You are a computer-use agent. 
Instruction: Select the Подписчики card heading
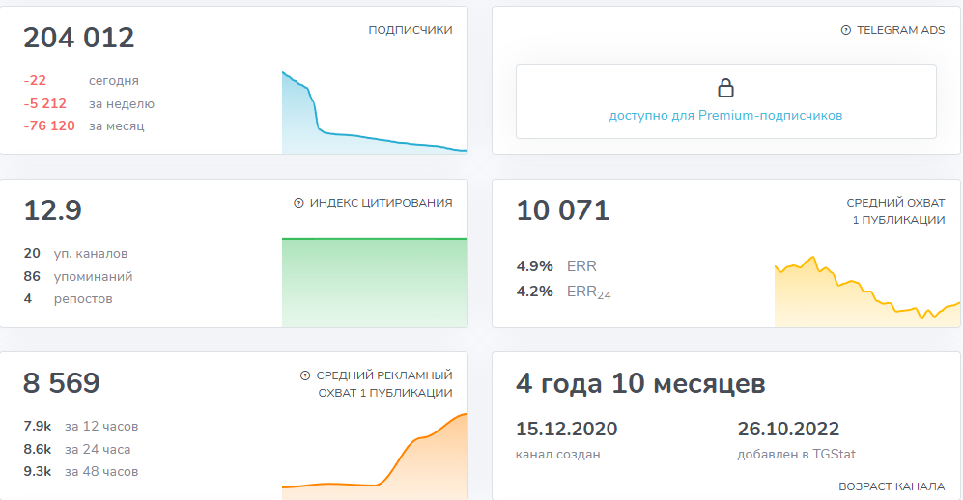[x=410, y=30]
